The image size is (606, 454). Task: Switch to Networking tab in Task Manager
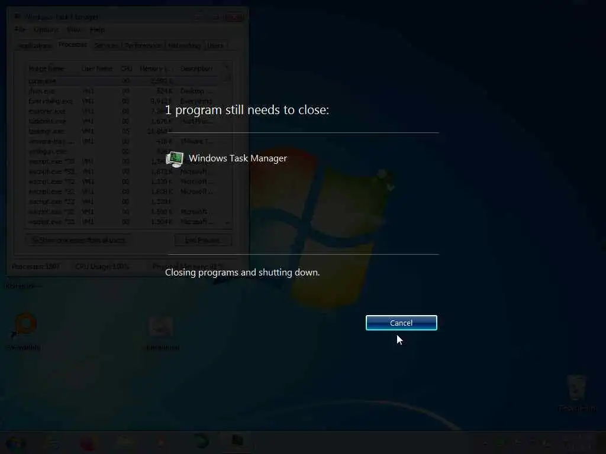(x=185, y=46)
